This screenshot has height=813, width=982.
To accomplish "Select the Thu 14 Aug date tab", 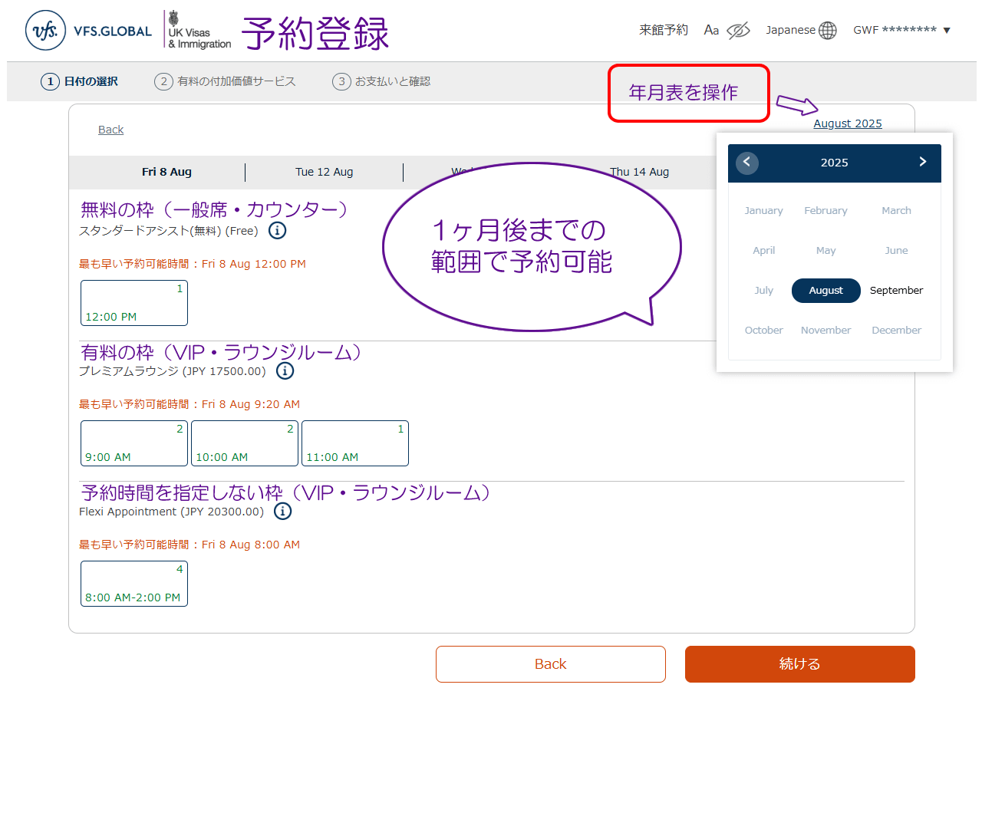I will [x=639, y=172].
